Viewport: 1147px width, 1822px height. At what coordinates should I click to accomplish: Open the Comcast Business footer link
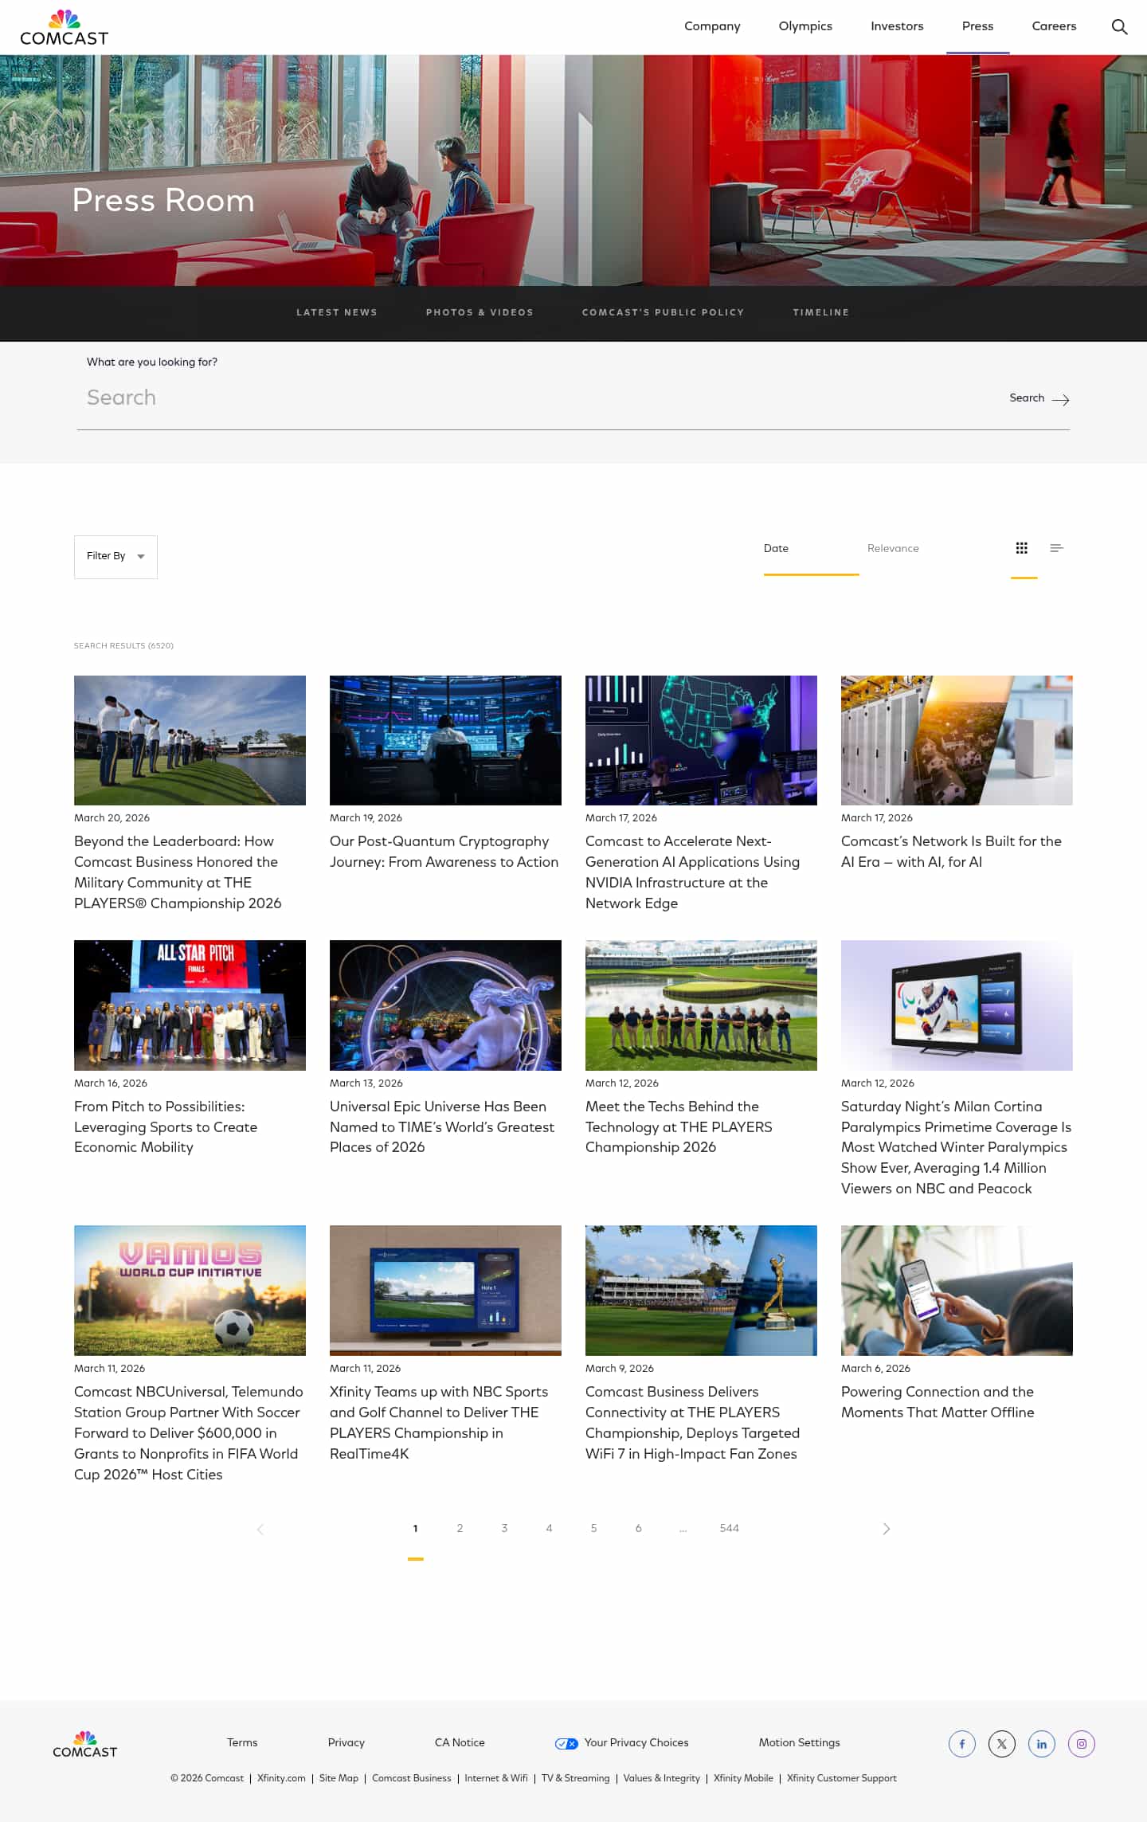(411, 1778)
